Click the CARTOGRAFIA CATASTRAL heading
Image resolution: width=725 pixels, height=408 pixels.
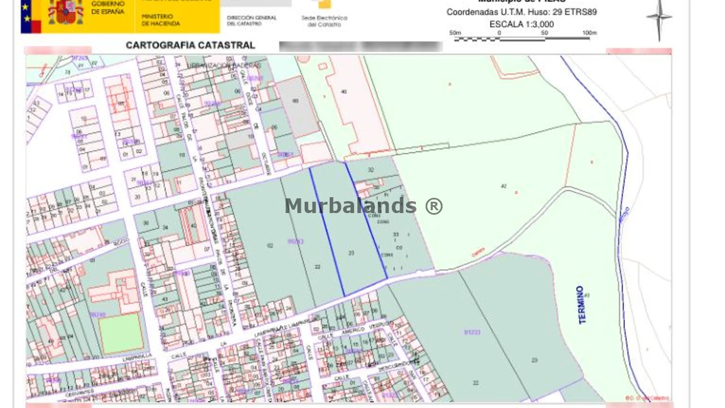coord(190,45)
